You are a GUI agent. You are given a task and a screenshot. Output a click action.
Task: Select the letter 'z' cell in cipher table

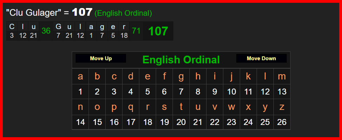point(282,107)
